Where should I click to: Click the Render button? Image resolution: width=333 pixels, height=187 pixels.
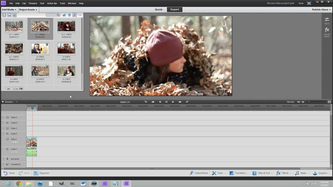click(x=290, y=102)
